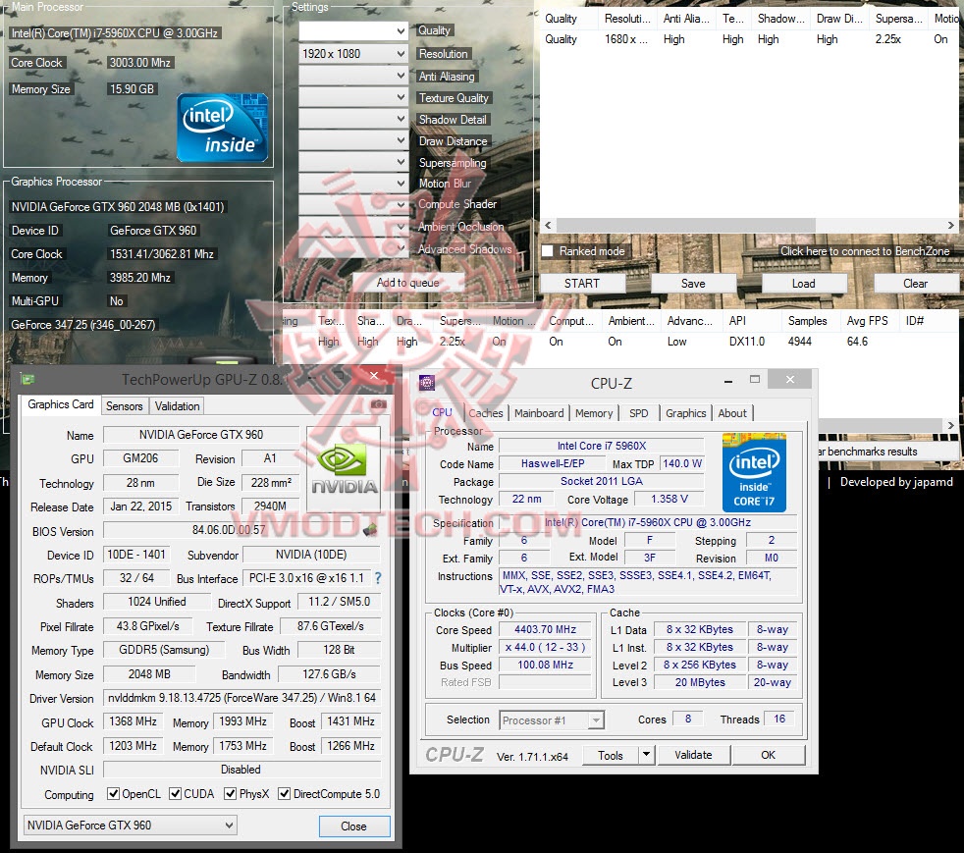Toggle the CUDA checkbox in GPU-Z
The width and height of the screenshot is (964, 853).
pyautogui.click(x=175, y=793)
